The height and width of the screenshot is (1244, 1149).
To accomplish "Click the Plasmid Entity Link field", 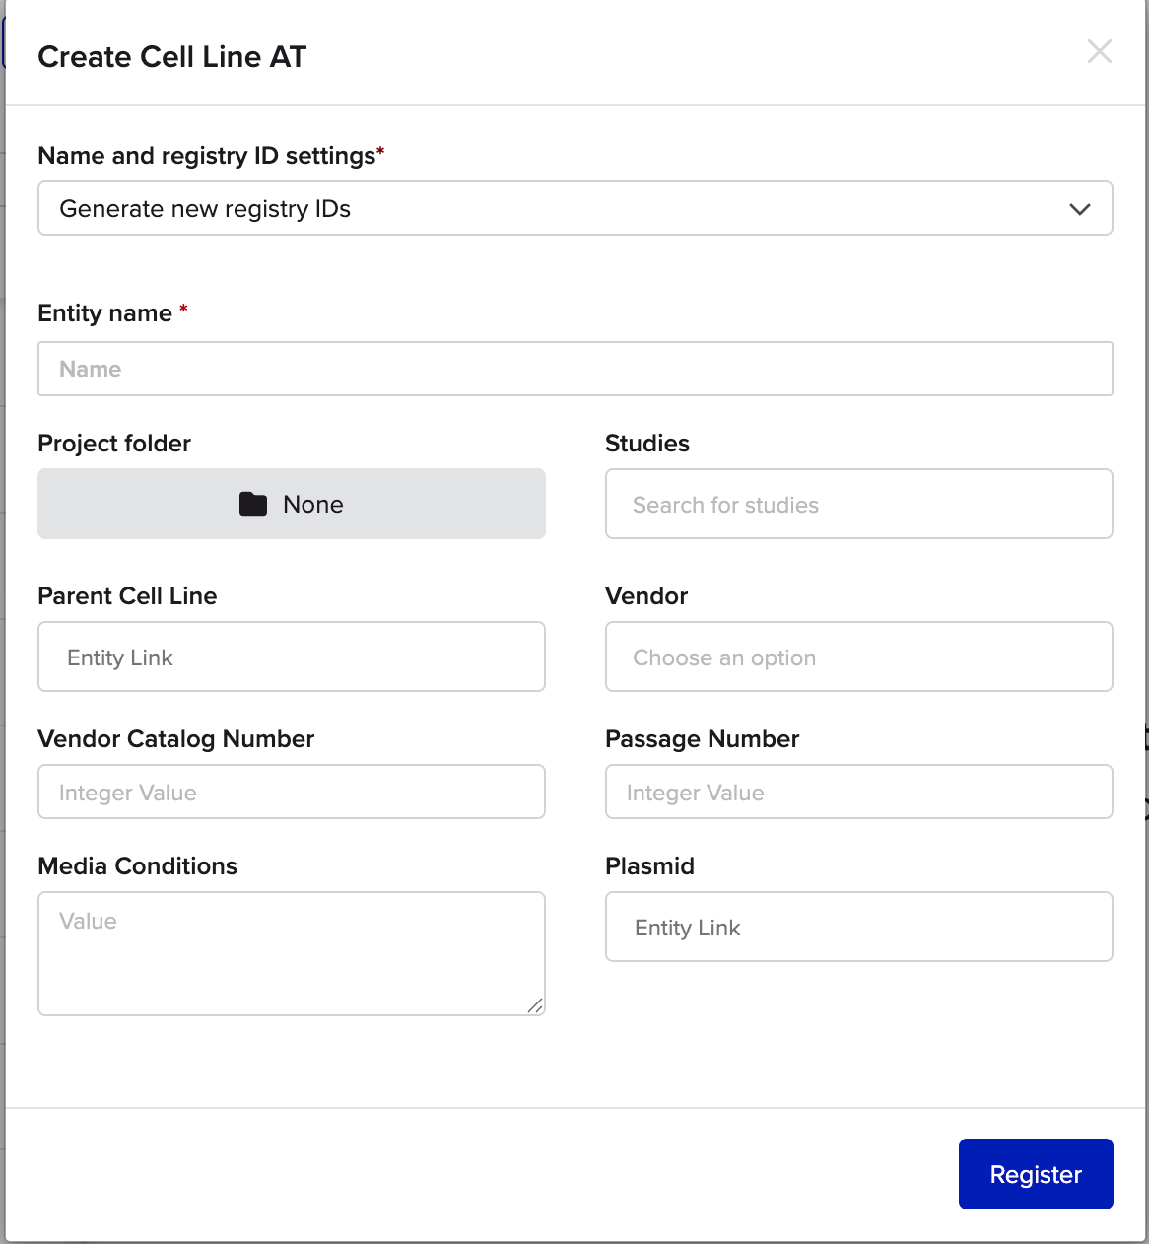I will coord(857,927).
